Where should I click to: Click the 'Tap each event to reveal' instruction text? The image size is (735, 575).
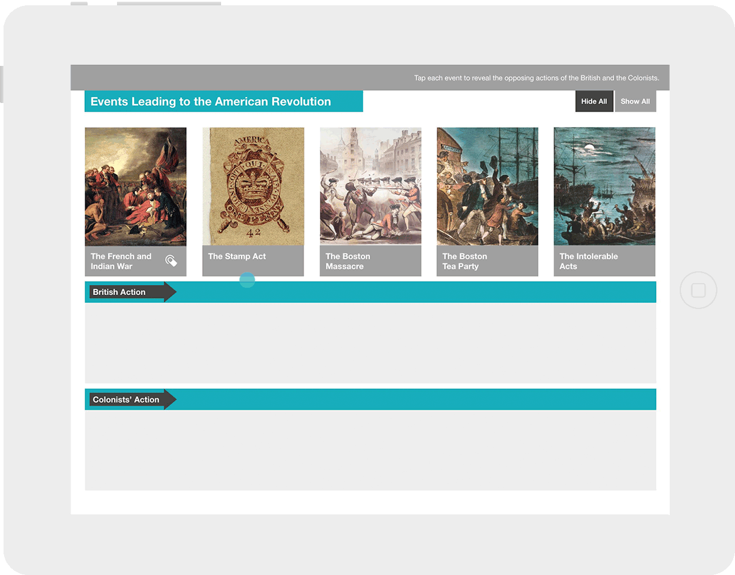[x=536, y=78]
